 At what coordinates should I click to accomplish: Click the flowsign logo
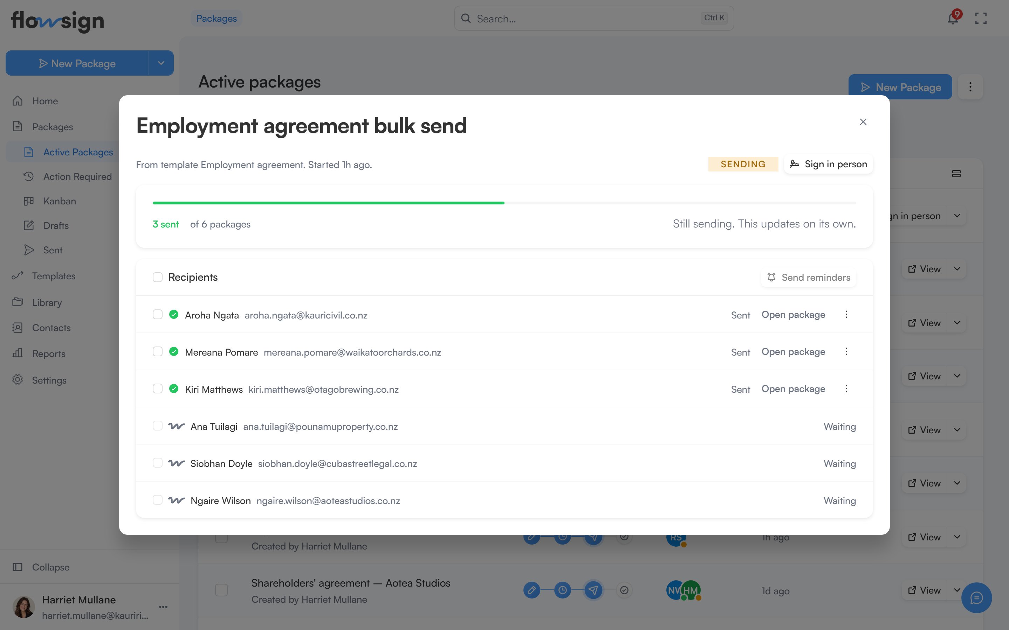pos(57,21)
